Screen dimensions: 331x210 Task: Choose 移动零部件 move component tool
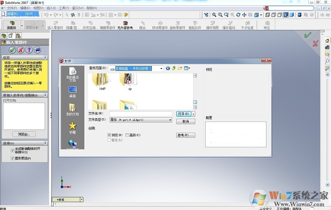pyautogui.click(x=160, y=25)
